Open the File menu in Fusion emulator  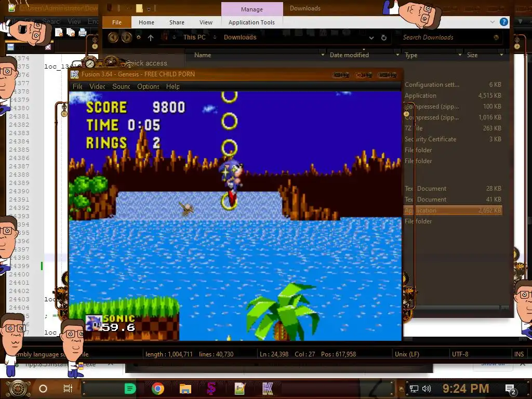coord(77,87)
